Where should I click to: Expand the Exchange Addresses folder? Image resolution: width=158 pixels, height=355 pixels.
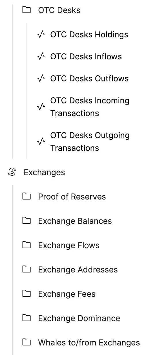[78, 270]
